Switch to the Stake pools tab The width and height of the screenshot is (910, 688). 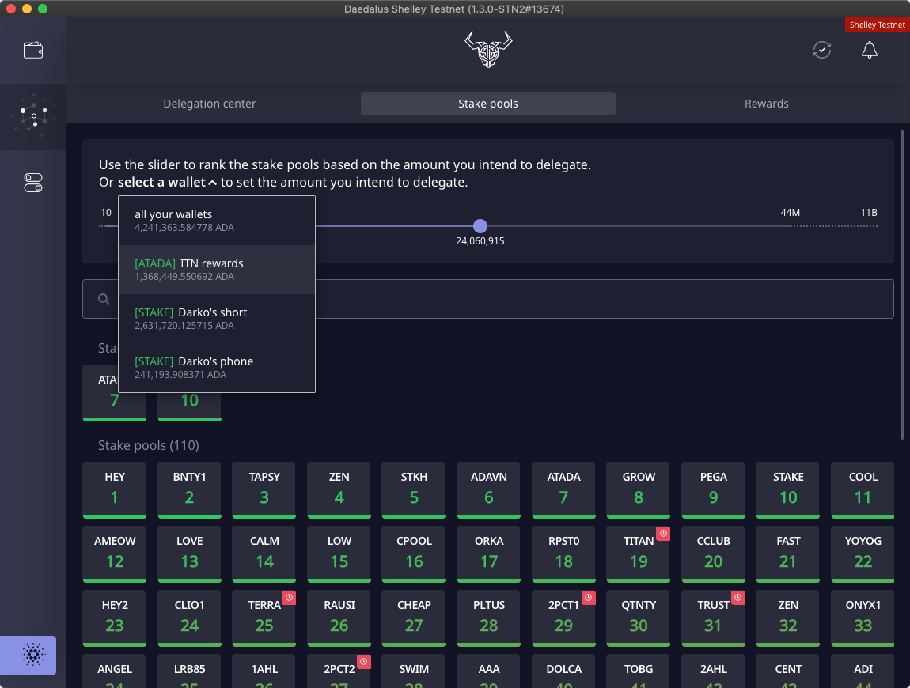pos(488,104)
